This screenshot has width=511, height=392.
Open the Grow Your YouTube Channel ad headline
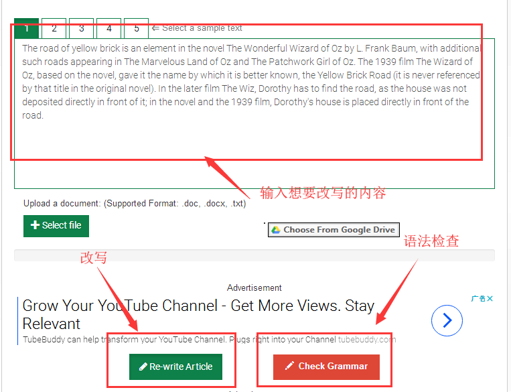198,314
